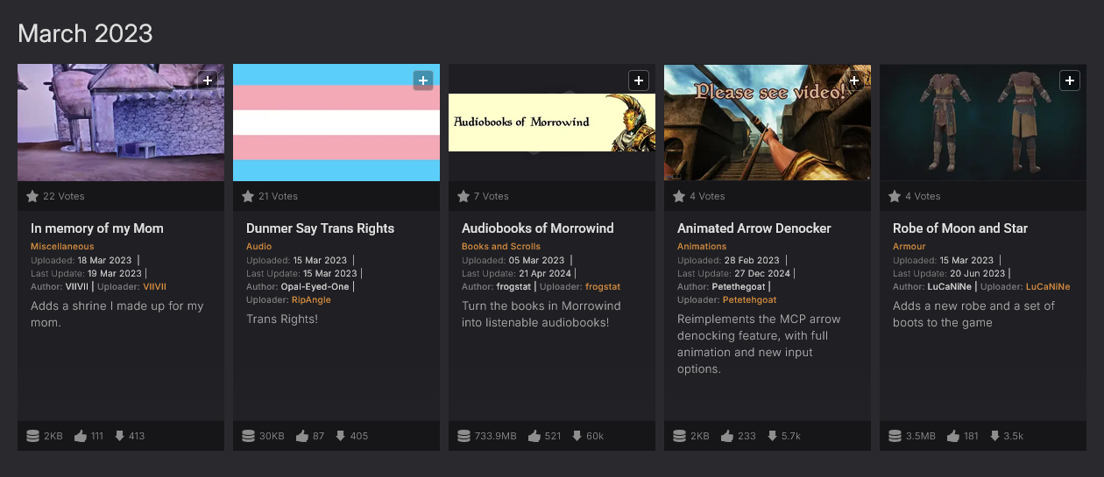
Task: Click star icon beside 22 Votes
Action: click(x=32, y=196)
